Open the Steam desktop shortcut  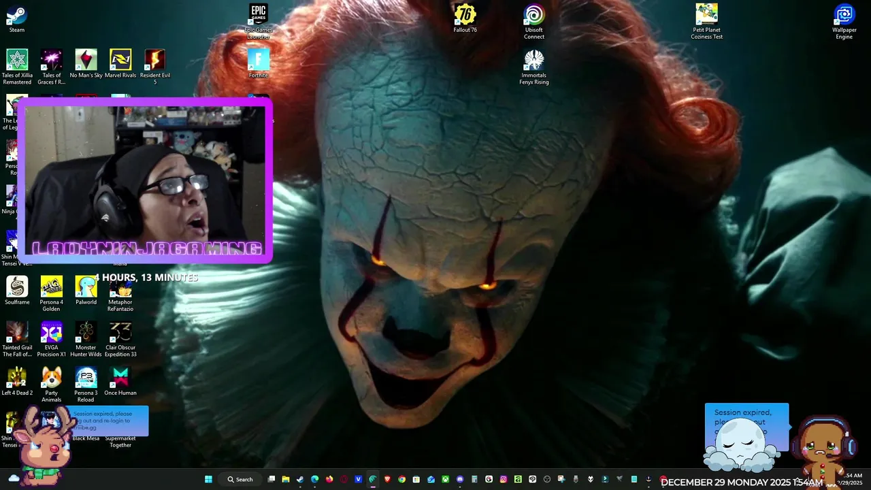[16, 19]
